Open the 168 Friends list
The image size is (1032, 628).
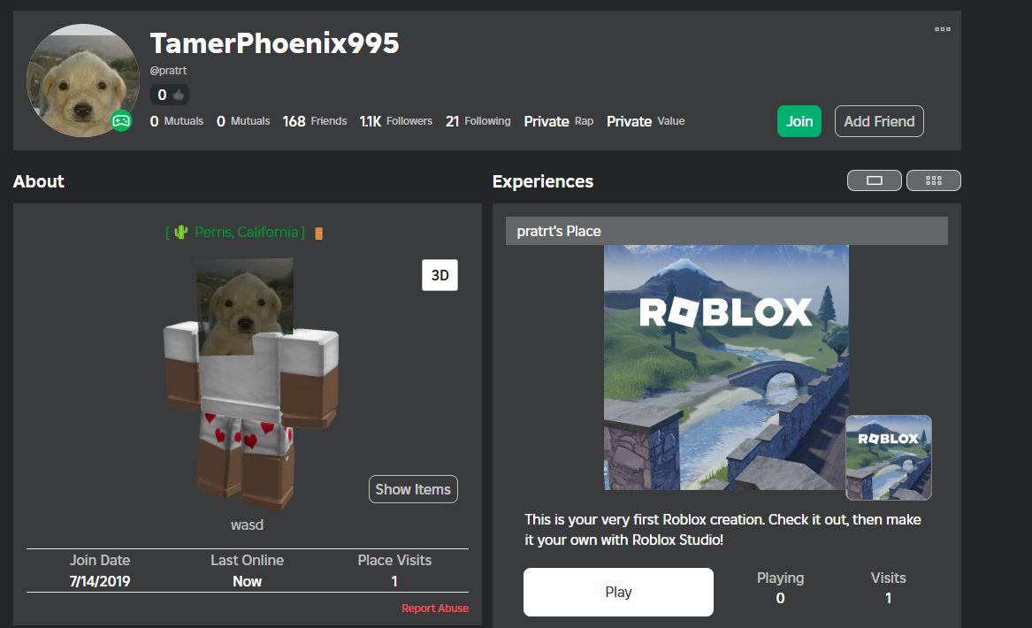coord(315,121)
